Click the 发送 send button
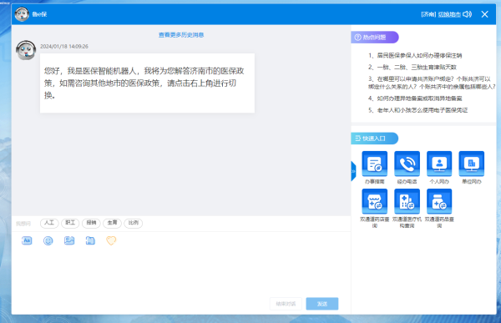Screen dimensions: 501x323 pyautogui.click(x=322, y=304)
